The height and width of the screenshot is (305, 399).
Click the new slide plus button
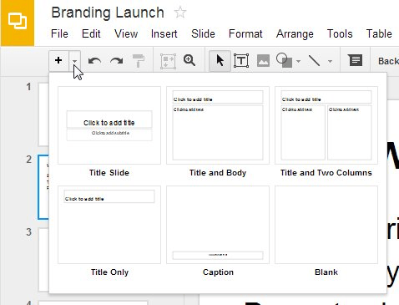tap(58, 60)
